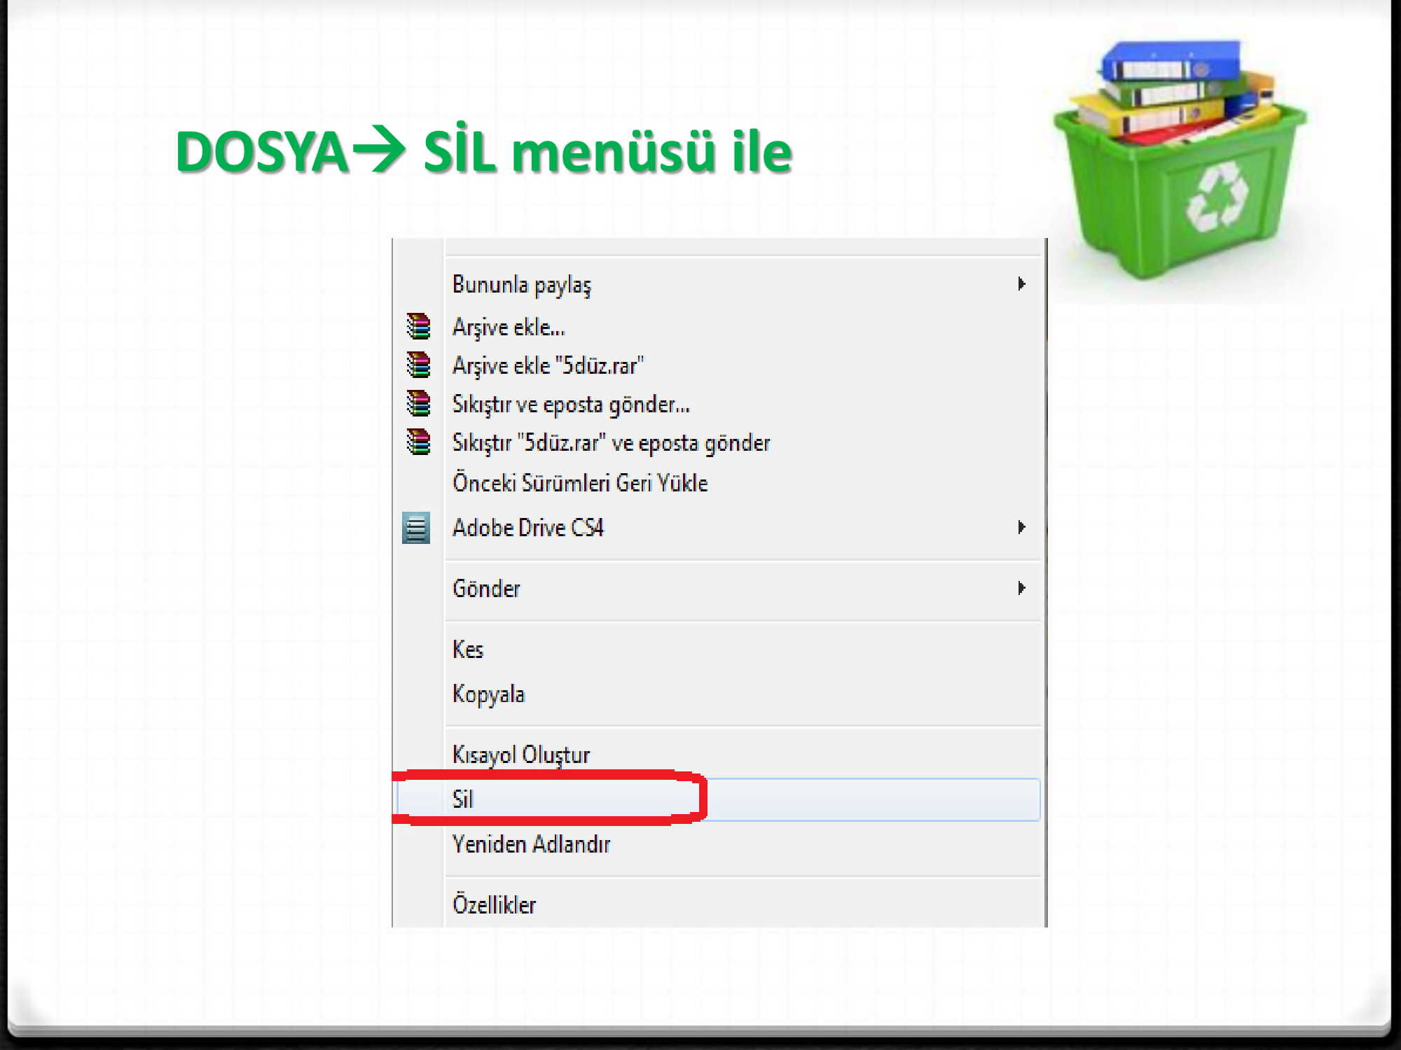
Task: Expand the "Gönder" submenu arrow
Action: pos(1022,589)
